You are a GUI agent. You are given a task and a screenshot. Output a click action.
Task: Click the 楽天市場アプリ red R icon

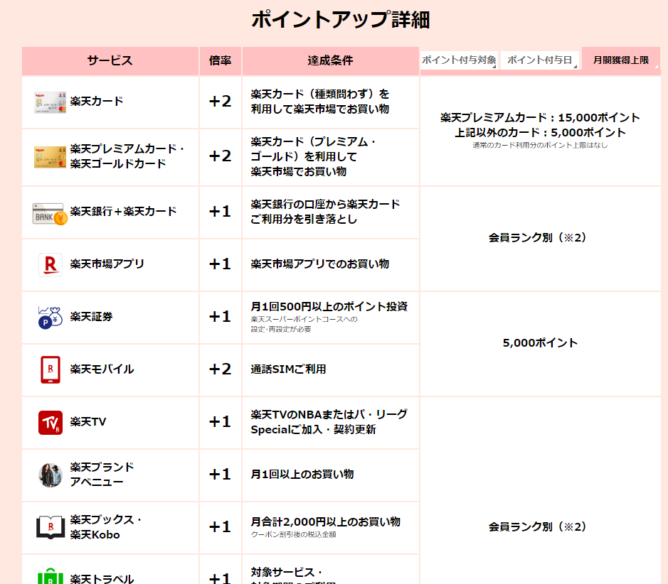click(x=50, y=264)
